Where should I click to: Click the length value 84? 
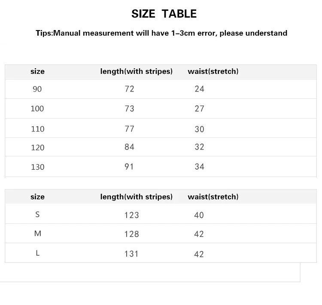[129, 147]
